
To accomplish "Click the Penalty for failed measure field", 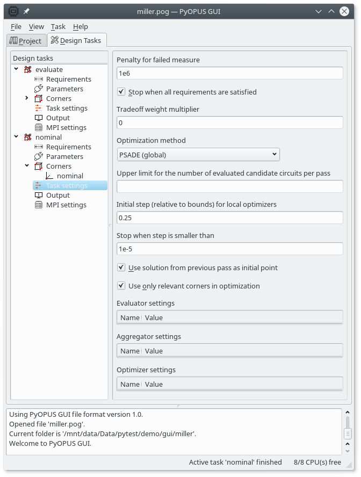I will (229, 73).
